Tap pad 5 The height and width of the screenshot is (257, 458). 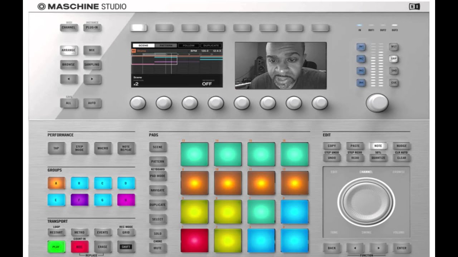point(194,212)
